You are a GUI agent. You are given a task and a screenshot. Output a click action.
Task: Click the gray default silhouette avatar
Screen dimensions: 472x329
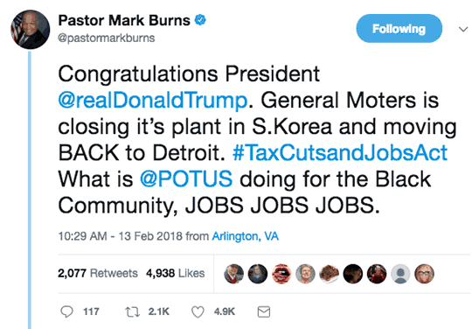(400, 274)
